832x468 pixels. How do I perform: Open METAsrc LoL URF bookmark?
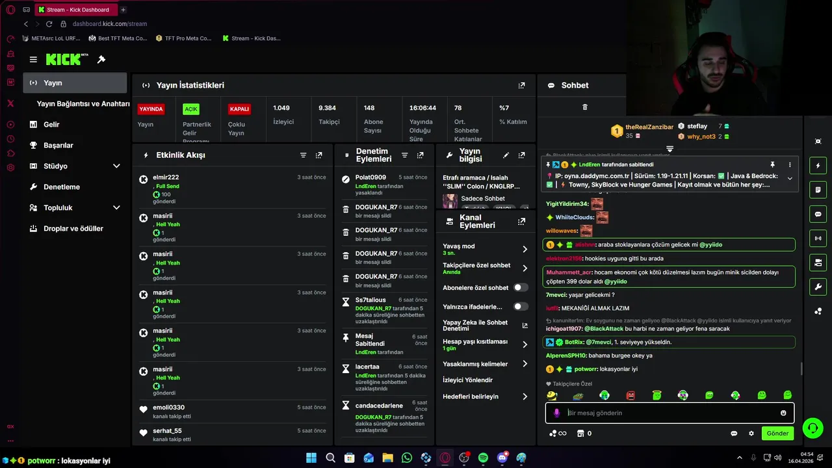[x=51, y=38]
